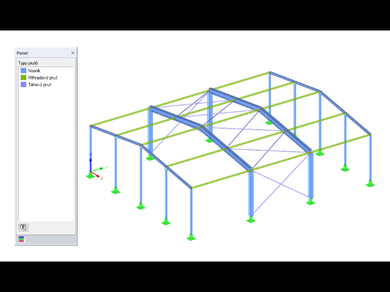Viewport: 390px width, 292px height.
Task: Switch to the color scale tab icon
Action: click(21, 239)
